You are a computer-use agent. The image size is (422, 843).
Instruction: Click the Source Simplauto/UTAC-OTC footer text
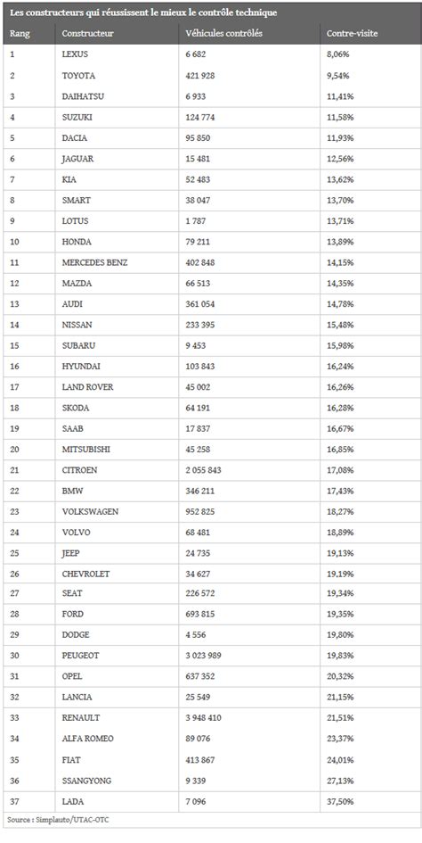click(59, 819)
